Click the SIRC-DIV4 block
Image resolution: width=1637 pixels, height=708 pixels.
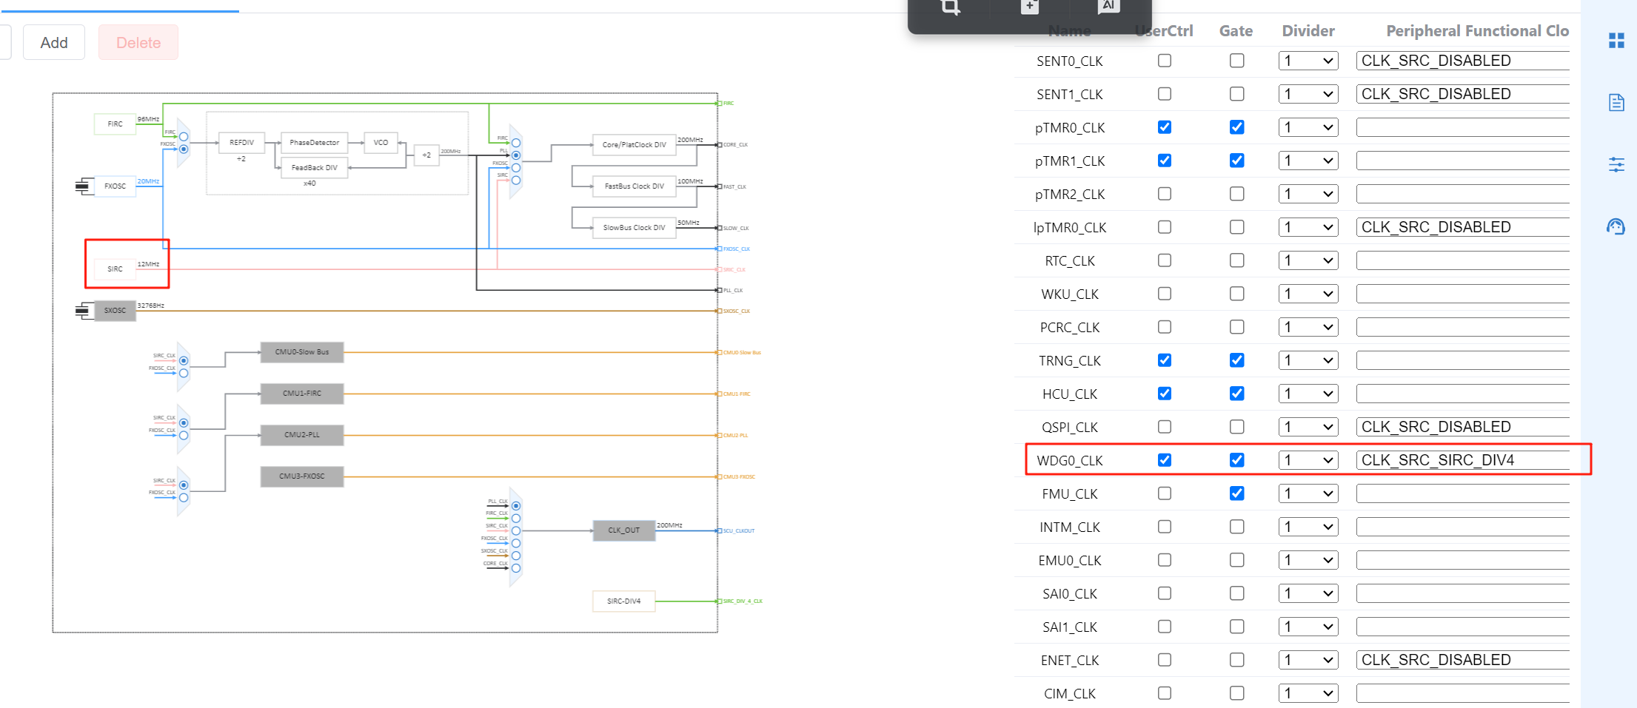click(x=624, y=601)
